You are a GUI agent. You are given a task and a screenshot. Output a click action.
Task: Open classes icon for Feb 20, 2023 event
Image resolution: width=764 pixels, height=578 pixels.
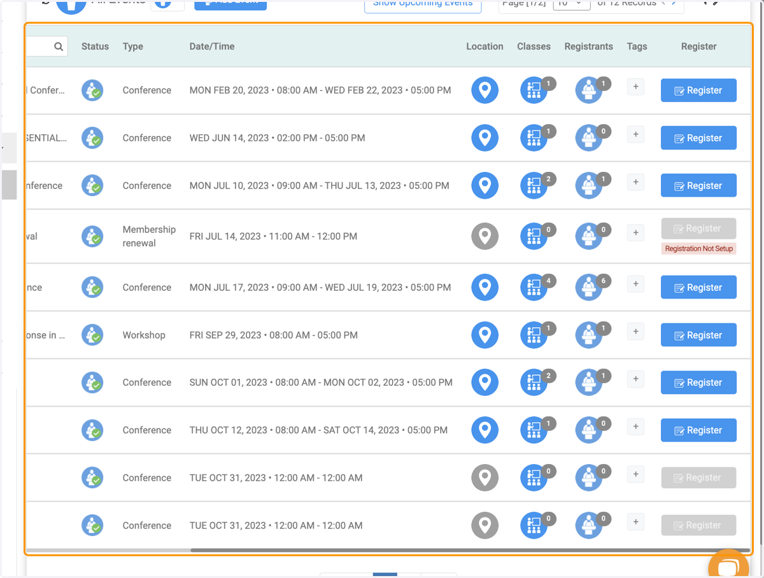[534, 90]
